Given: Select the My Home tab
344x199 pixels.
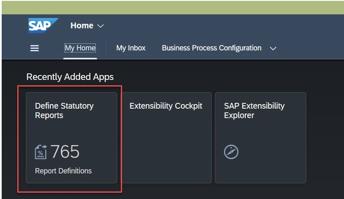Looking at the screenshot, I should pos(80,48).
